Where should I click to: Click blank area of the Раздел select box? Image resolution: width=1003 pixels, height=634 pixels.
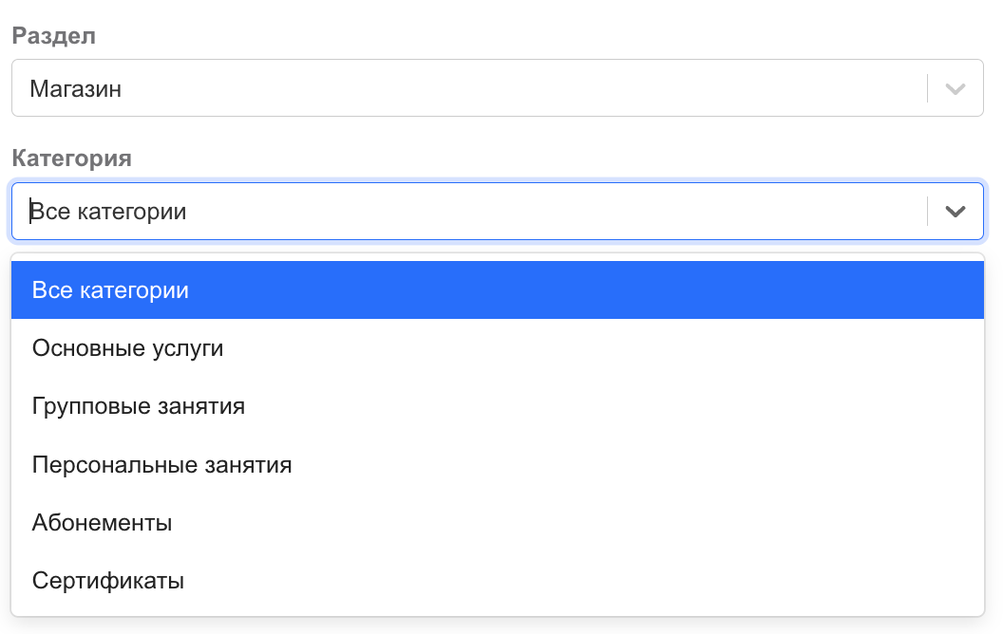(x=570, y=89)
